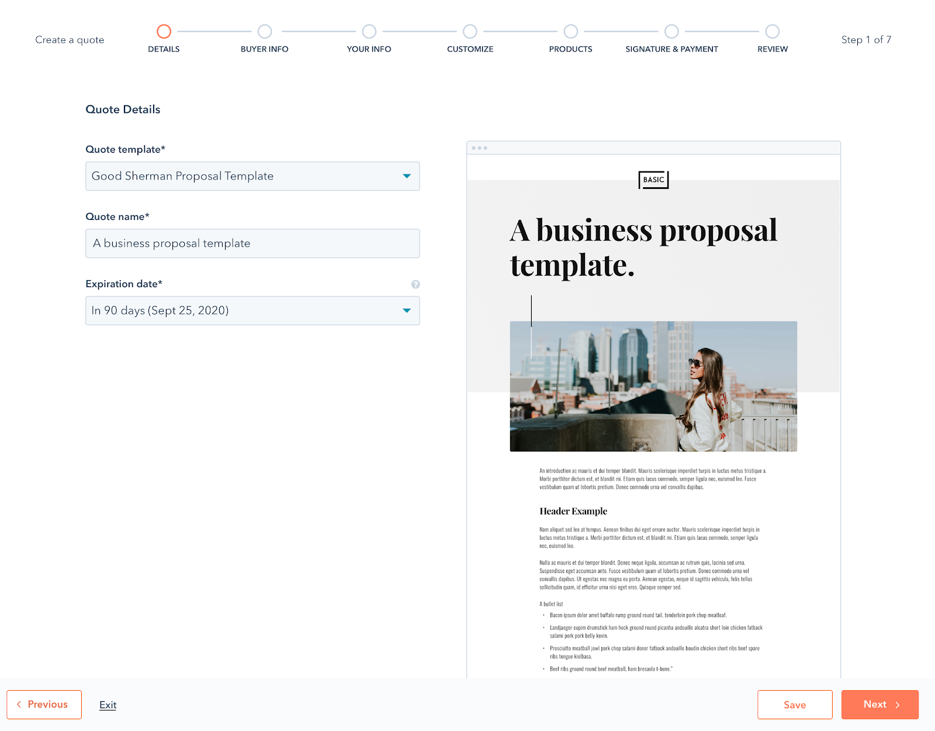Image resolution: width=935 pixels, height=731 pixels.
Task: Expand the Good Sherman Proposal Template selector
Action: 252,176
